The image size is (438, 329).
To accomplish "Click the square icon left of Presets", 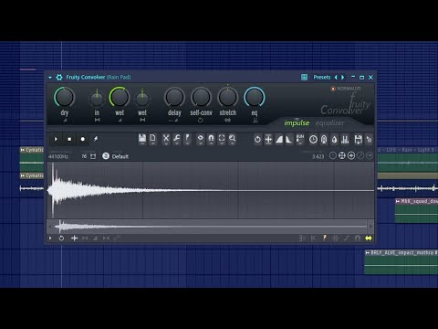I will coord(304,78).
